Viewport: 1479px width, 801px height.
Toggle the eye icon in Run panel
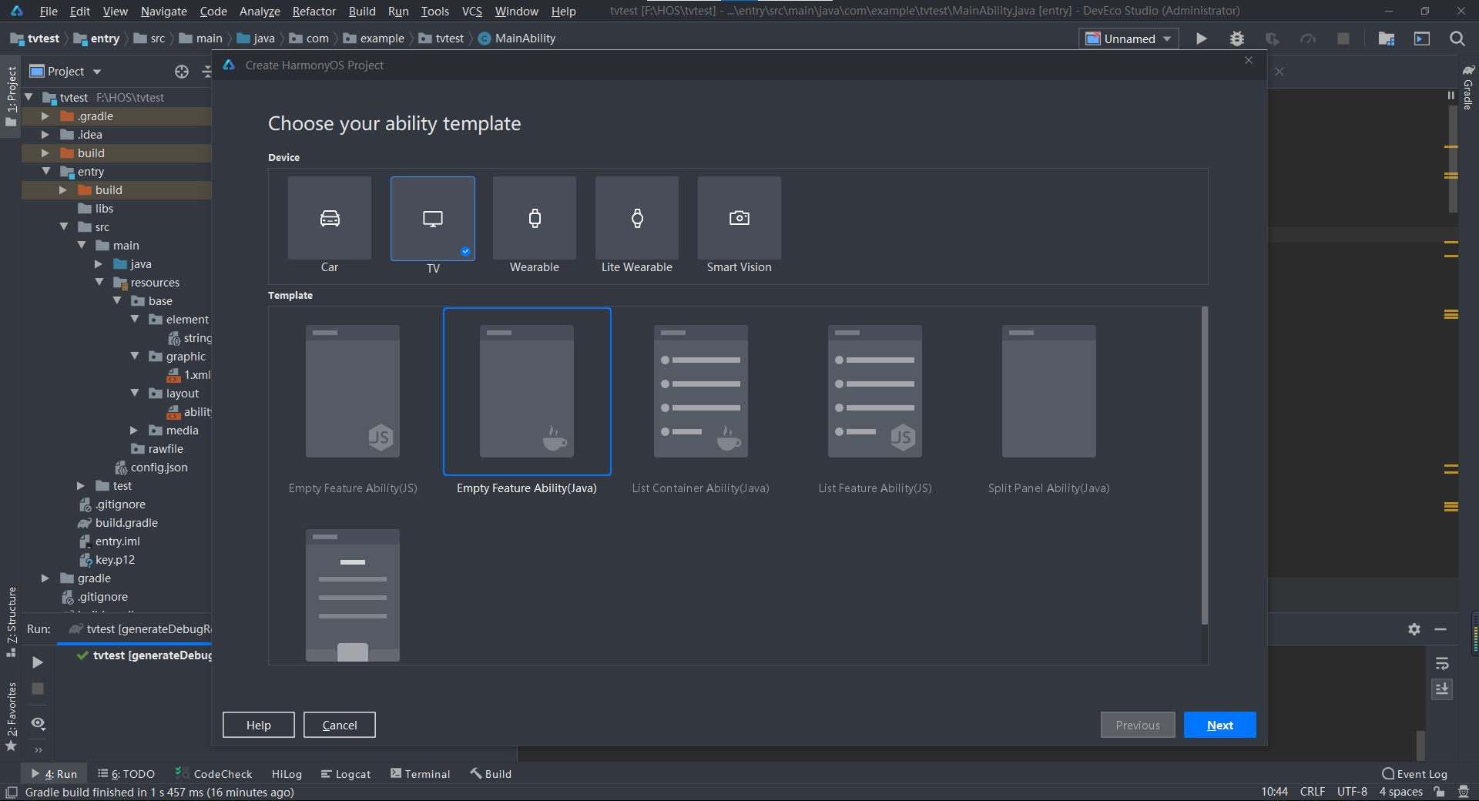click(38, 723)
